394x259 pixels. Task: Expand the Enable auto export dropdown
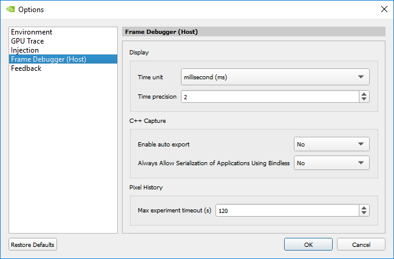331,144
